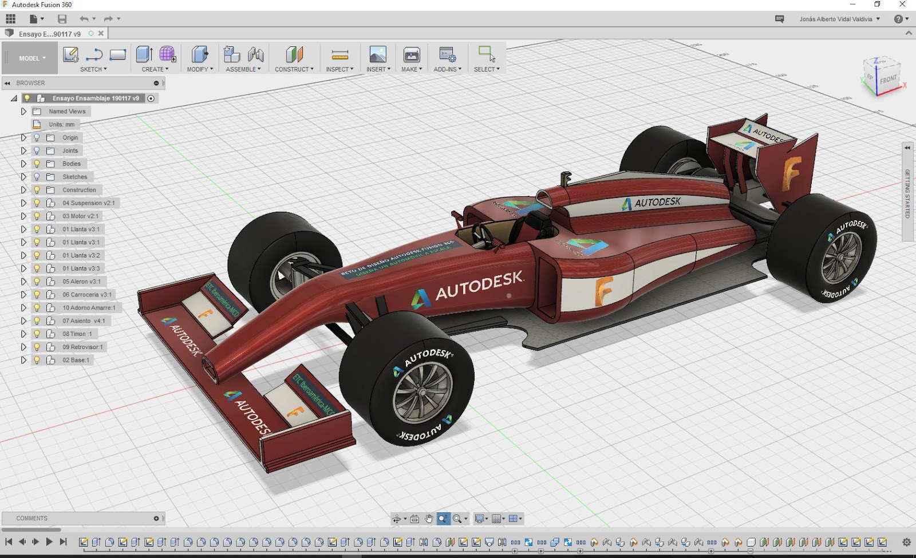The width and height of the screenshot is (916, 558).
Task: Expand the Bodies folder in browser
Action: tap(23, 164)
